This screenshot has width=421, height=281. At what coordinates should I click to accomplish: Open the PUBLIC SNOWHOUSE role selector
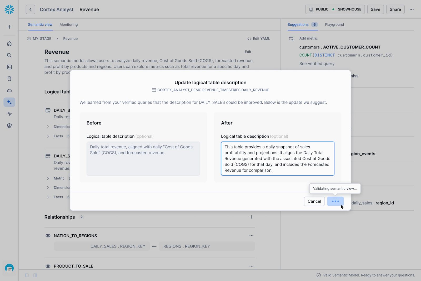[x=335, y=9]
